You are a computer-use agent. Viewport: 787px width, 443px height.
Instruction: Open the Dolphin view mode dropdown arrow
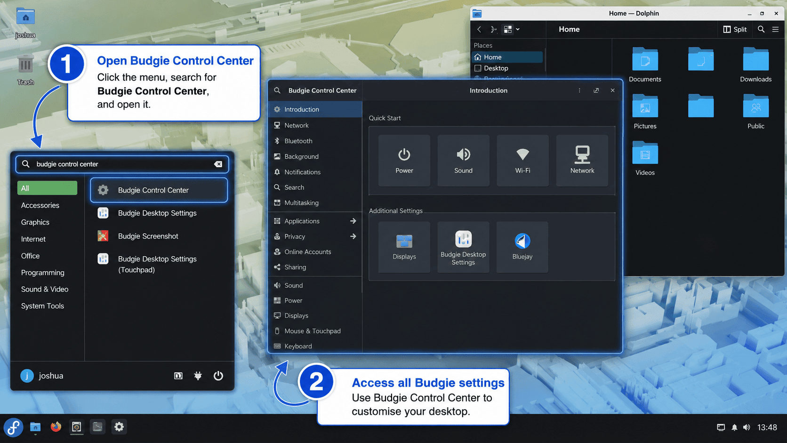[x=518, y=29]
